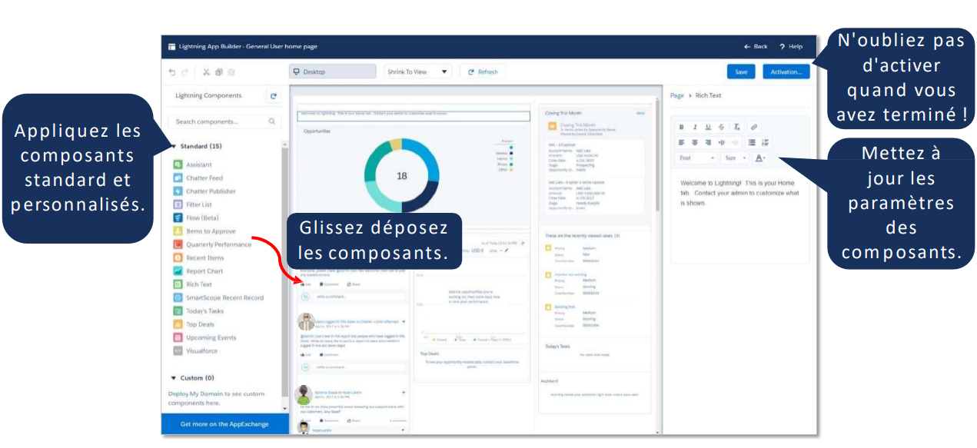Click the Undo arrow in the toolbar
Image resolution: width=977 pixels, height=448 pixels.
click(x=172, y=72)
